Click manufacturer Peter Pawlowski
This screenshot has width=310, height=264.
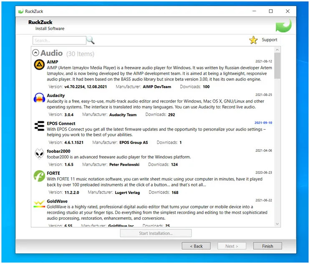coord(124,165)
